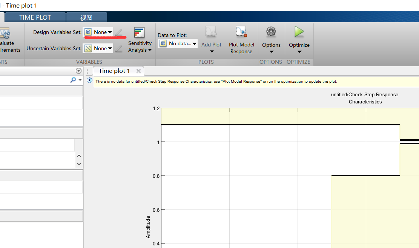
Task: Open the panel actions circular dropdown button
Action: coord(78,71)
